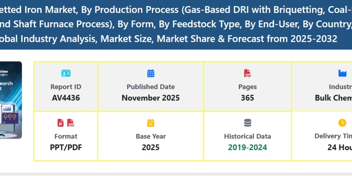The image size is (352, 176).
Task: Open the report cover thumbnail image
Action: 11,100
